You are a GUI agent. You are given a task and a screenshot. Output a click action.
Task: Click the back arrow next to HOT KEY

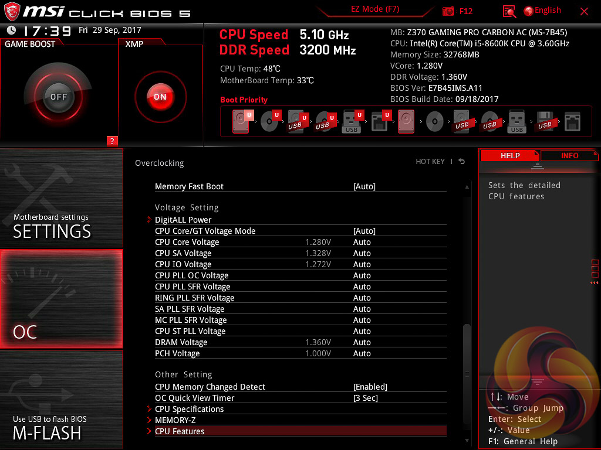pos(462,162)
